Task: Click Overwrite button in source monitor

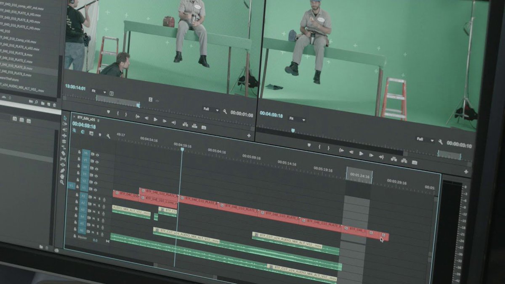Action: point(194,126)
